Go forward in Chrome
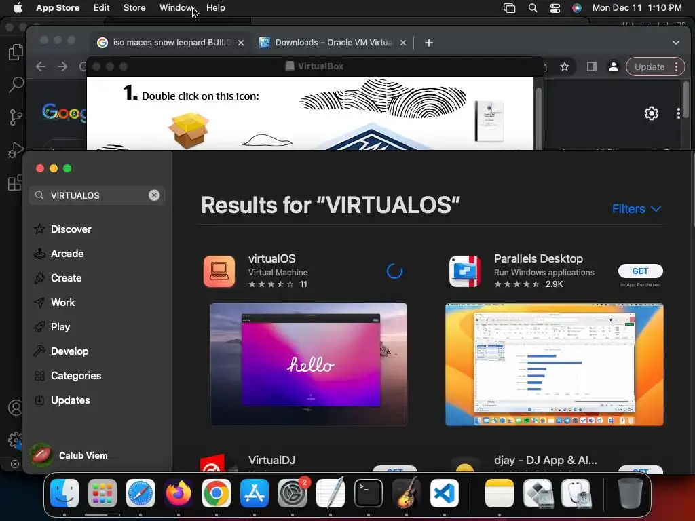This screenshot has width=695, height=521. [62, 66]
